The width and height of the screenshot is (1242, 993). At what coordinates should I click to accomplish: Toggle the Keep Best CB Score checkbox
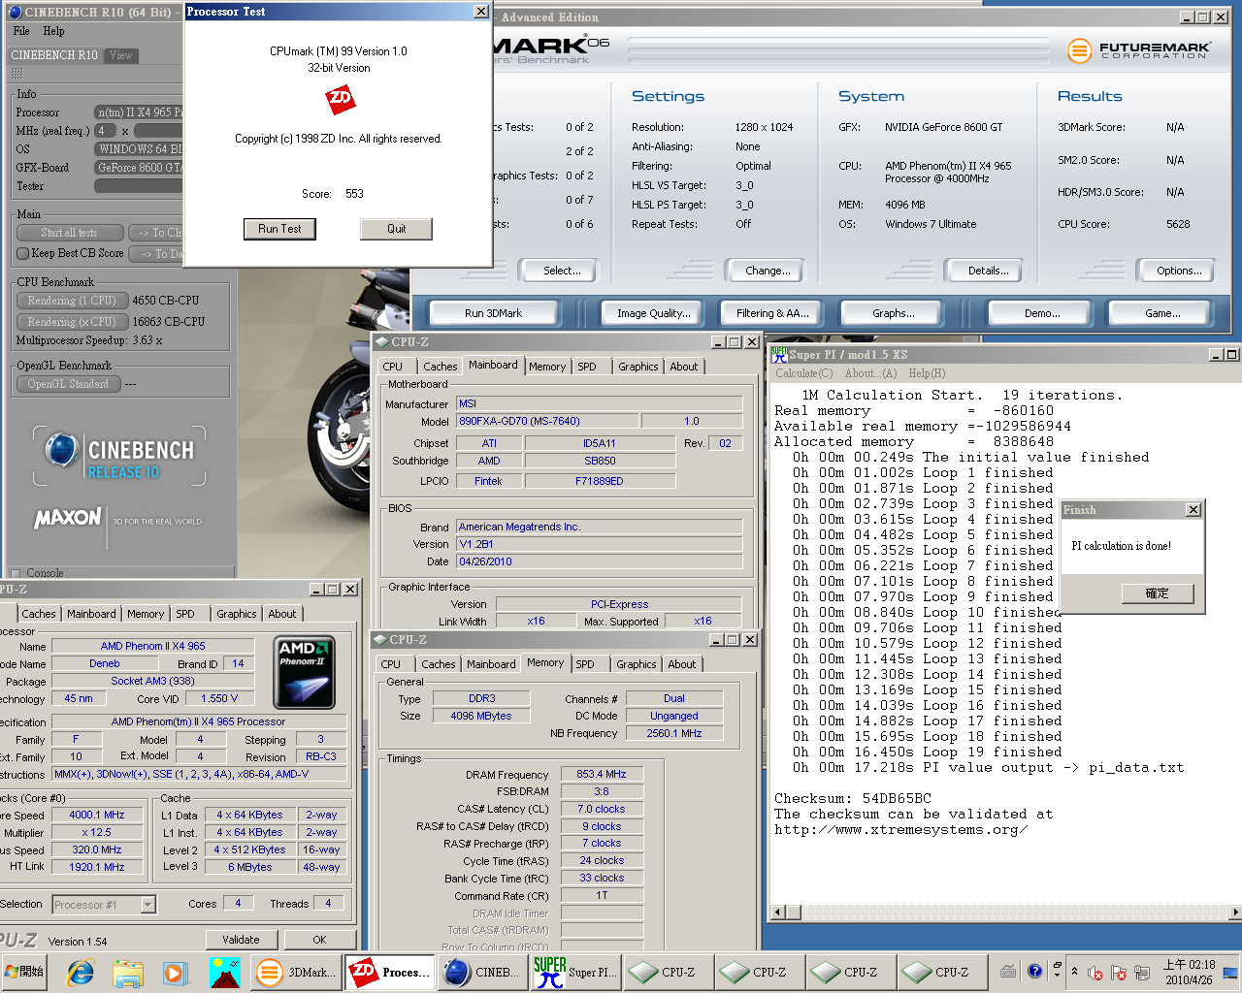[x=23, y=253]
